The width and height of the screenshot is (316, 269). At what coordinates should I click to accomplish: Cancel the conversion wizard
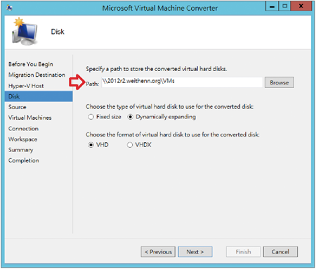click(280, 252)
